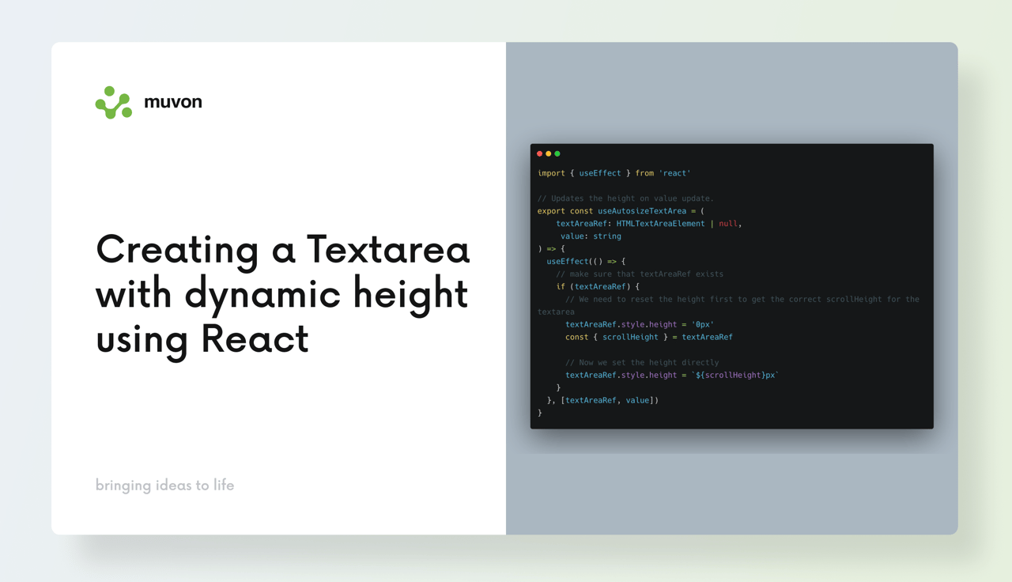Click the yellow traffic light dot

point(548,153)
